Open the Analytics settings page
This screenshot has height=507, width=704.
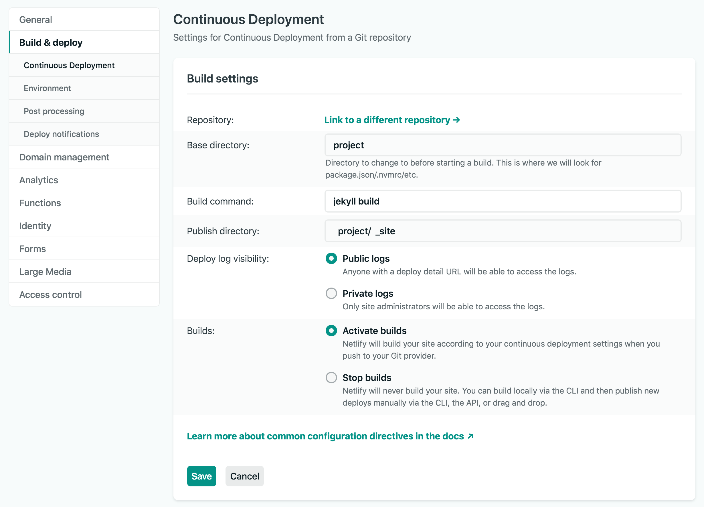[x=39, y=180]
